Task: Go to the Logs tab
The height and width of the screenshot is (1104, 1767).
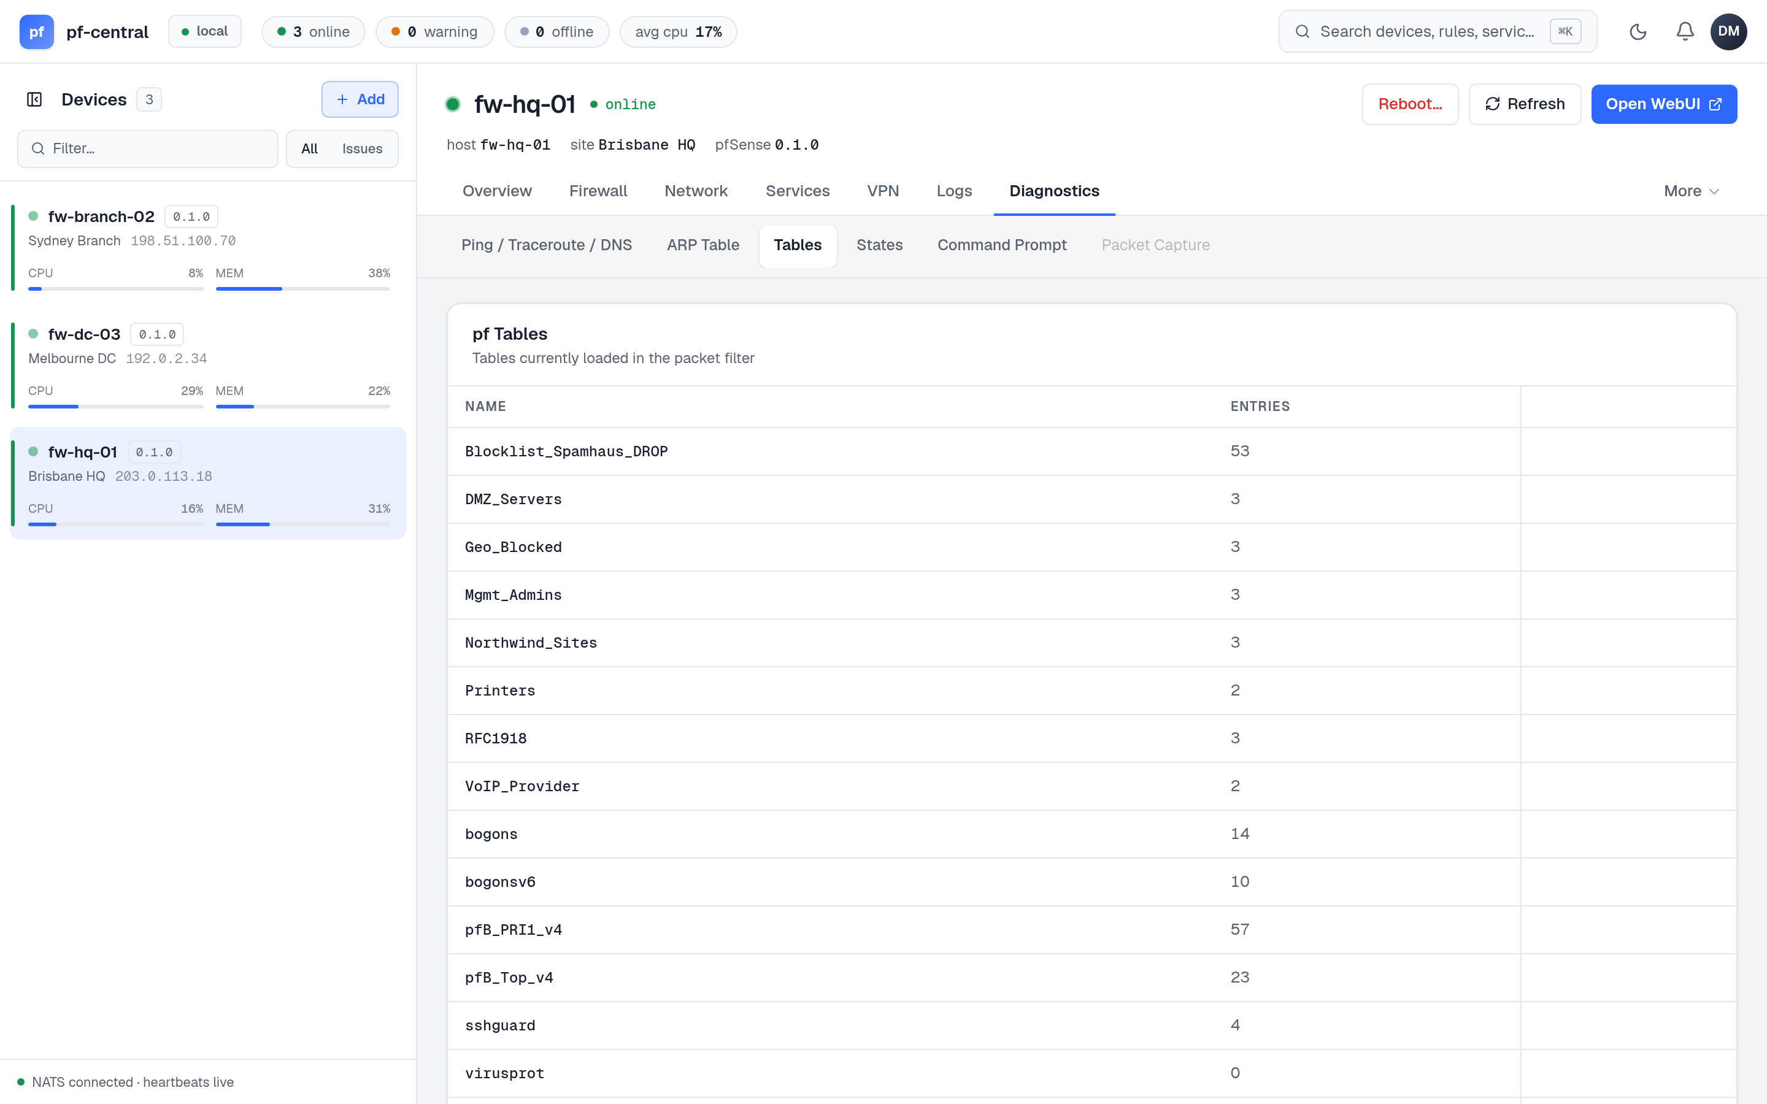Action: tap(954, 191)
